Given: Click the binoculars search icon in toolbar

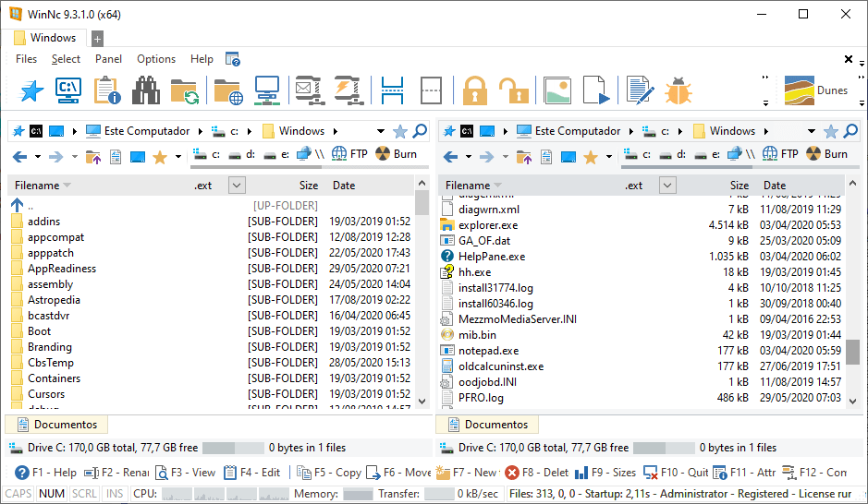Looking at the screenshot, I should click(x=145, y=90).
